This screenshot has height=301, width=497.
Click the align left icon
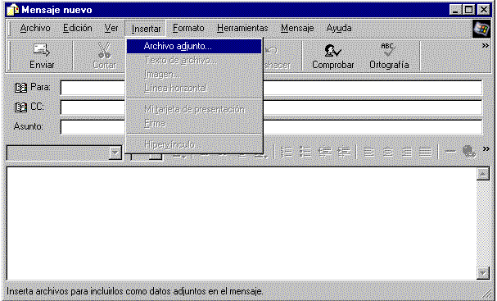(x=368, y=152)
